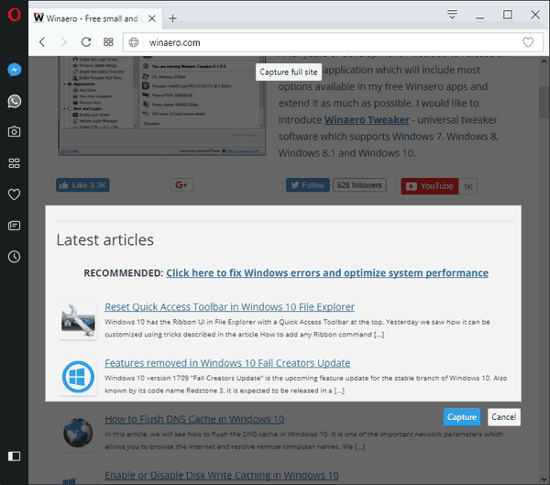Bookmark page with heart icon

pos(528,42)
